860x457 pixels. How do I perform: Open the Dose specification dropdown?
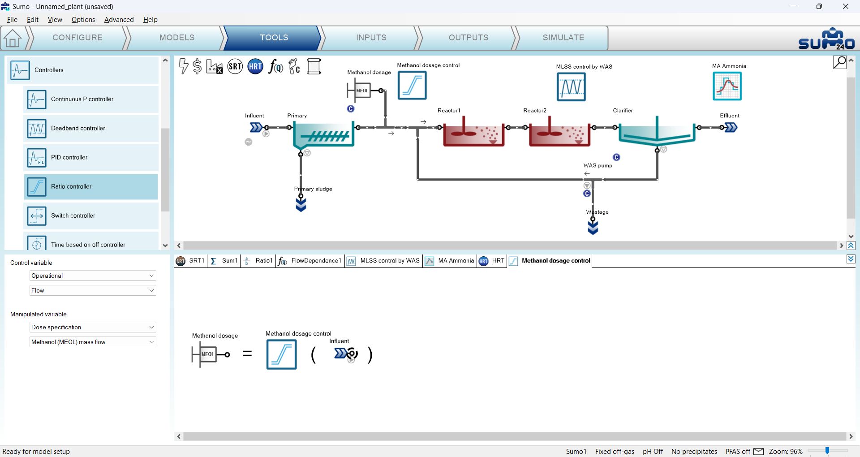coord(93,327)
